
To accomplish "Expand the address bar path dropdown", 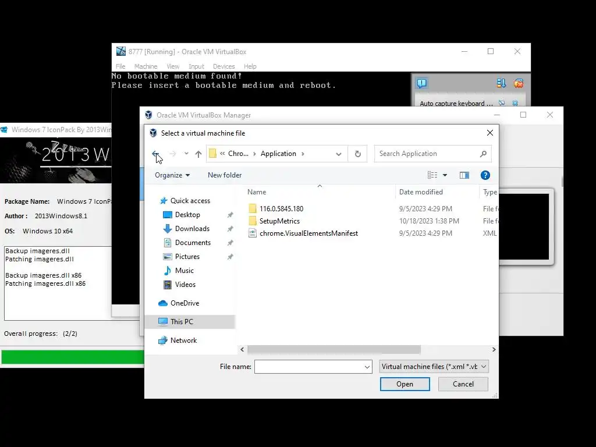I will coord(338,154).
